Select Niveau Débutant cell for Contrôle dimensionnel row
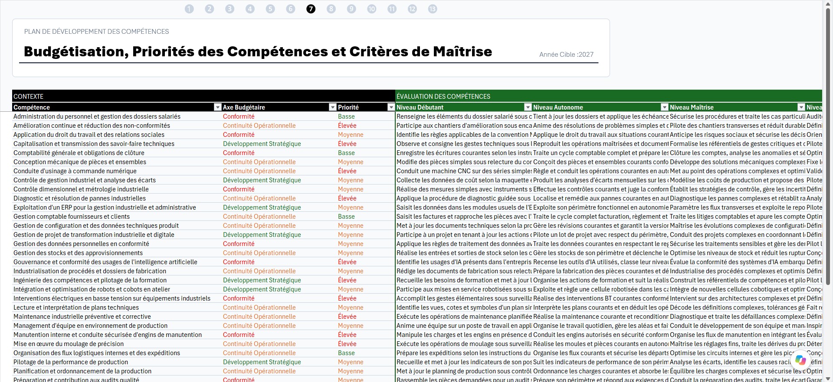Viewport: 833px width, 382px height. pos(464,189)
